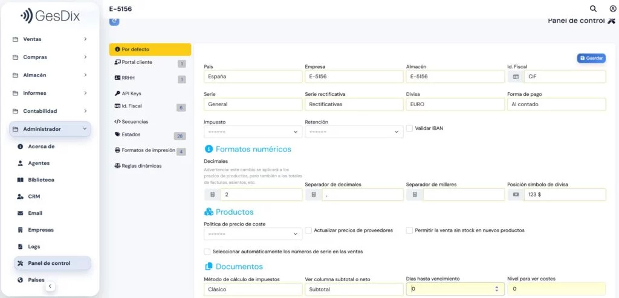Click the calculator icon beside Decimales field

tap(212, 195)
